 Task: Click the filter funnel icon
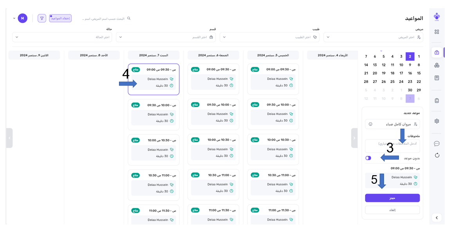click(42, 18)
